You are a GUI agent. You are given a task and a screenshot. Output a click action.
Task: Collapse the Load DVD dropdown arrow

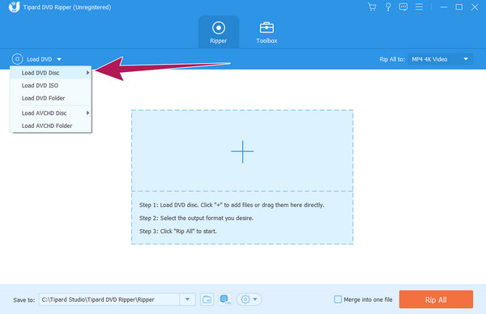coord(59,59)
